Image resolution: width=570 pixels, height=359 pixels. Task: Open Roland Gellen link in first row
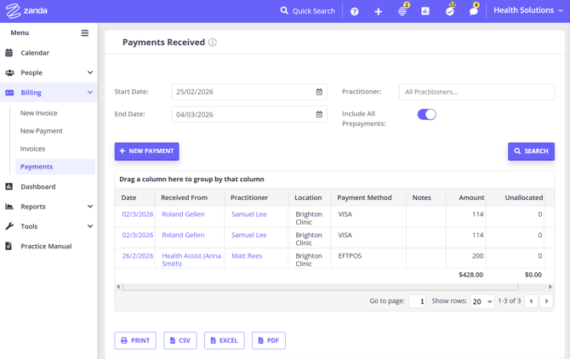pyautogui.click(x=183, y=214)
